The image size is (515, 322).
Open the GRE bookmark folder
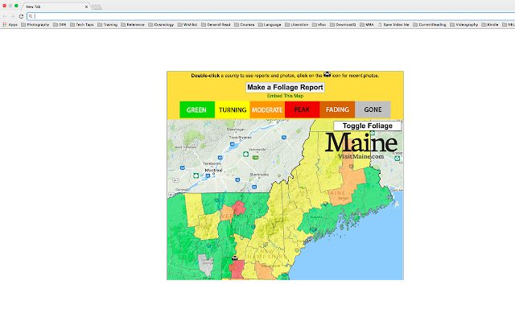[x=60, y=25]
